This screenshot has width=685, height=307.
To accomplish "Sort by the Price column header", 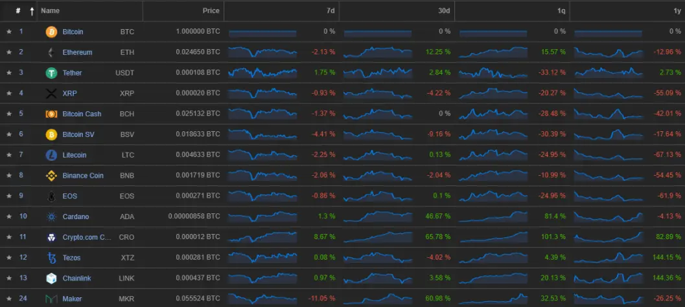I will coord(211,10).
